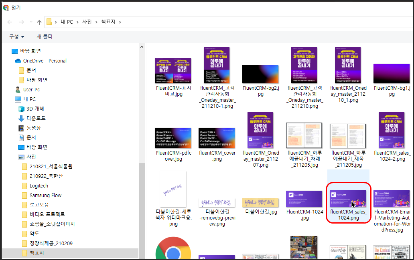Screen dimensions: 414x260
Task: Select fluentCRM_Oneday_master_211207.png
Action: (261, 140)
